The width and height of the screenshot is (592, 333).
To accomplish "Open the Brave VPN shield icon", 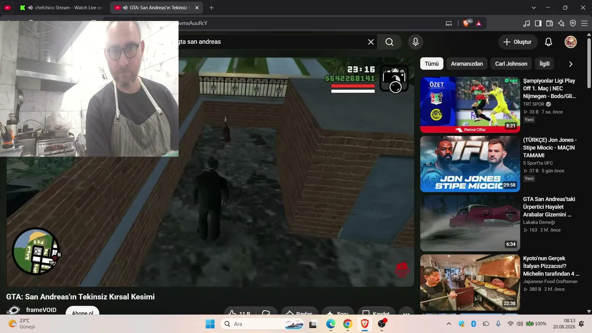I will point(573,23).
